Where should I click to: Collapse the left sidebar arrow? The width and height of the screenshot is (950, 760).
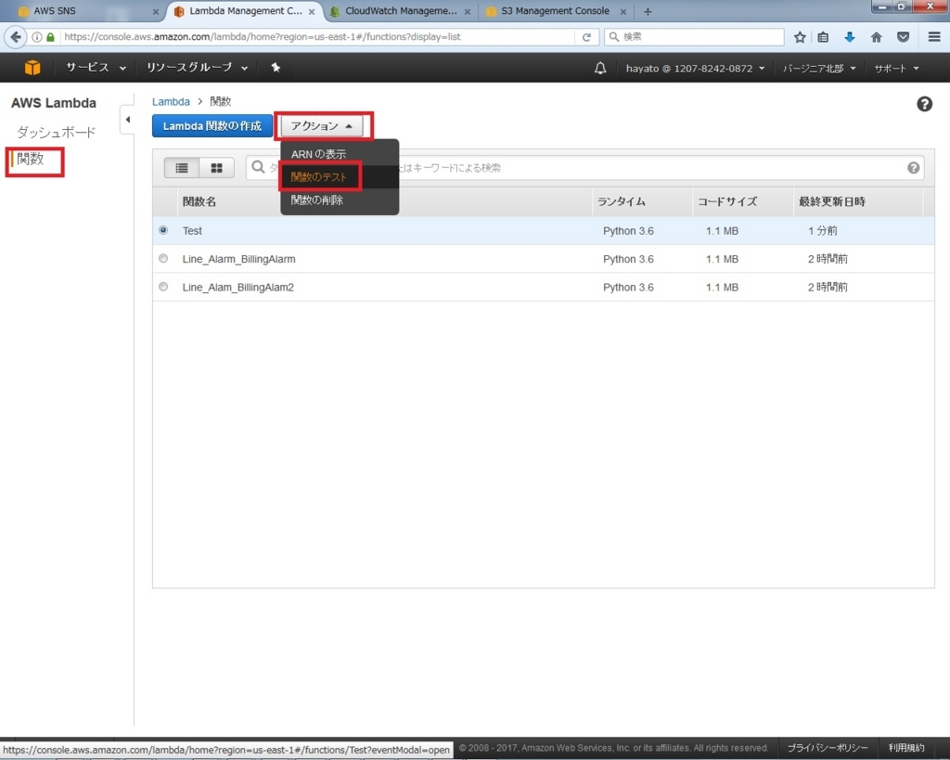tap(128, 120)
